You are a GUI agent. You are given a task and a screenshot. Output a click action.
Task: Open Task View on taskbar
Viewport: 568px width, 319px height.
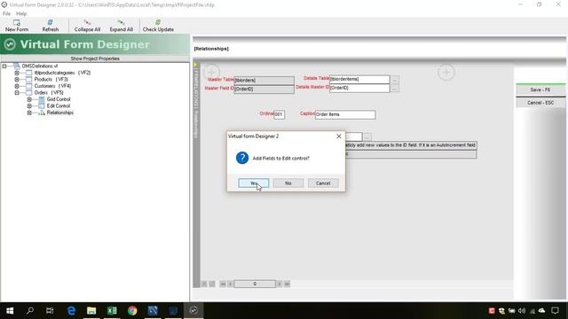[x=50, y=310]
